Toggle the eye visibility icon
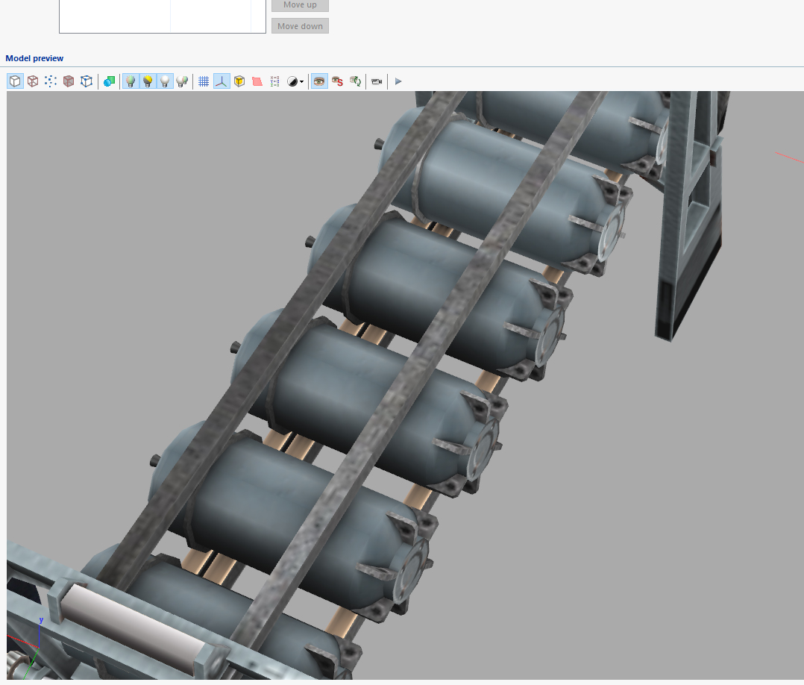 (x=319, y=81)
